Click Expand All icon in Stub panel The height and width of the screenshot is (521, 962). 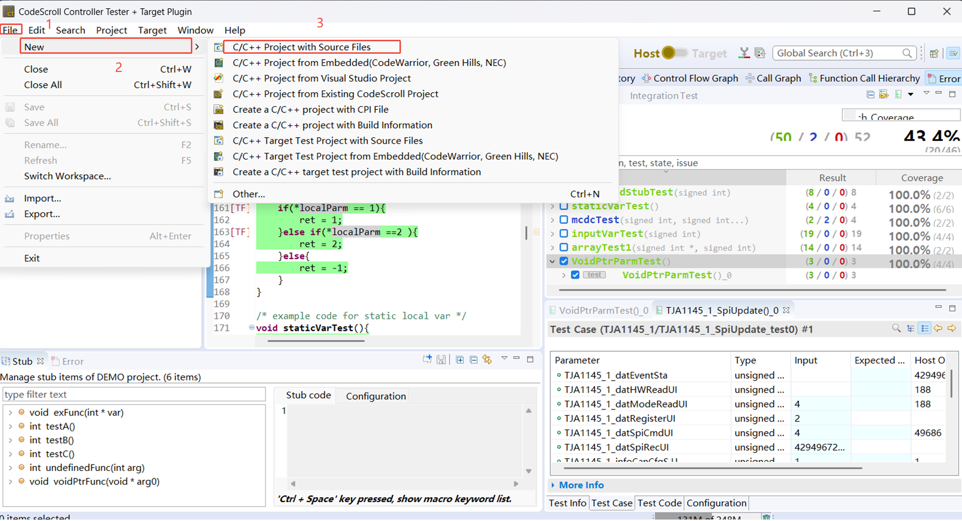coord(459,359)
